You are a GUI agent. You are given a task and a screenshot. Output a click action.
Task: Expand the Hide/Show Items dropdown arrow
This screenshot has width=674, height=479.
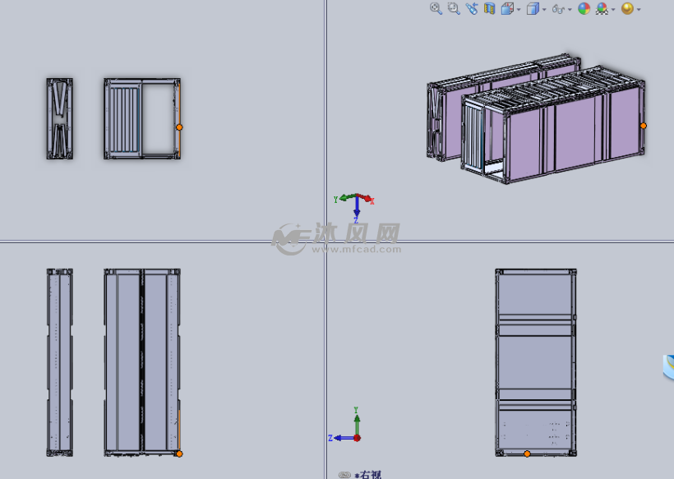point(569,9)
